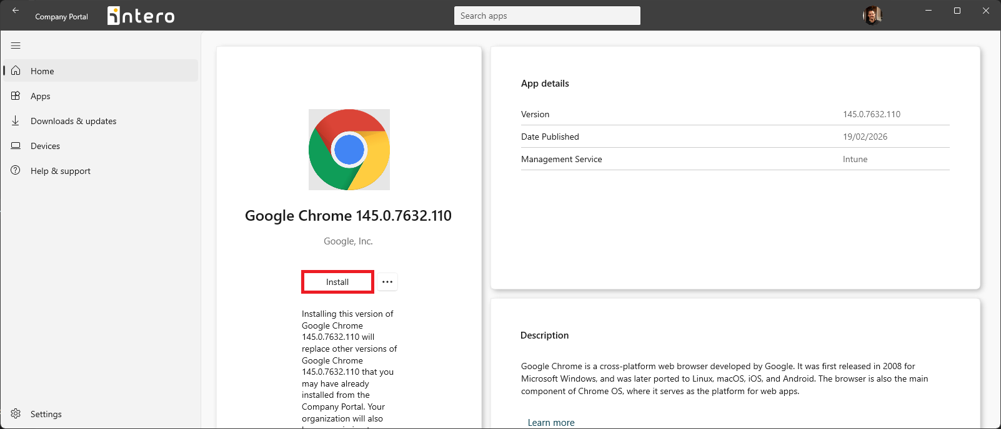This screenshot has width=1001, height=429.
Task: Maximize the Company Portal window
Action: click(x=957, y=11)
